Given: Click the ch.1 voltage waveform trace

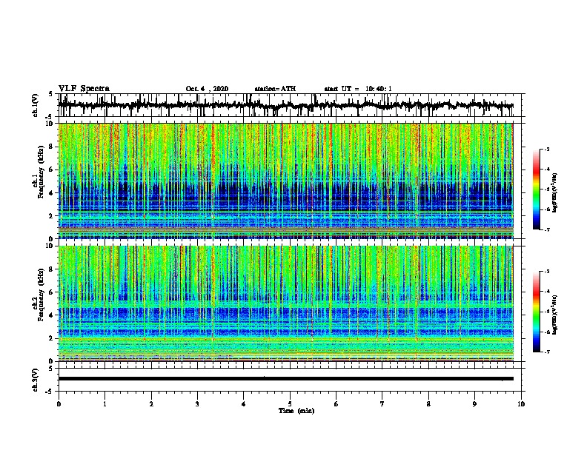Looking at the screenshot, I should coord(285,105).
